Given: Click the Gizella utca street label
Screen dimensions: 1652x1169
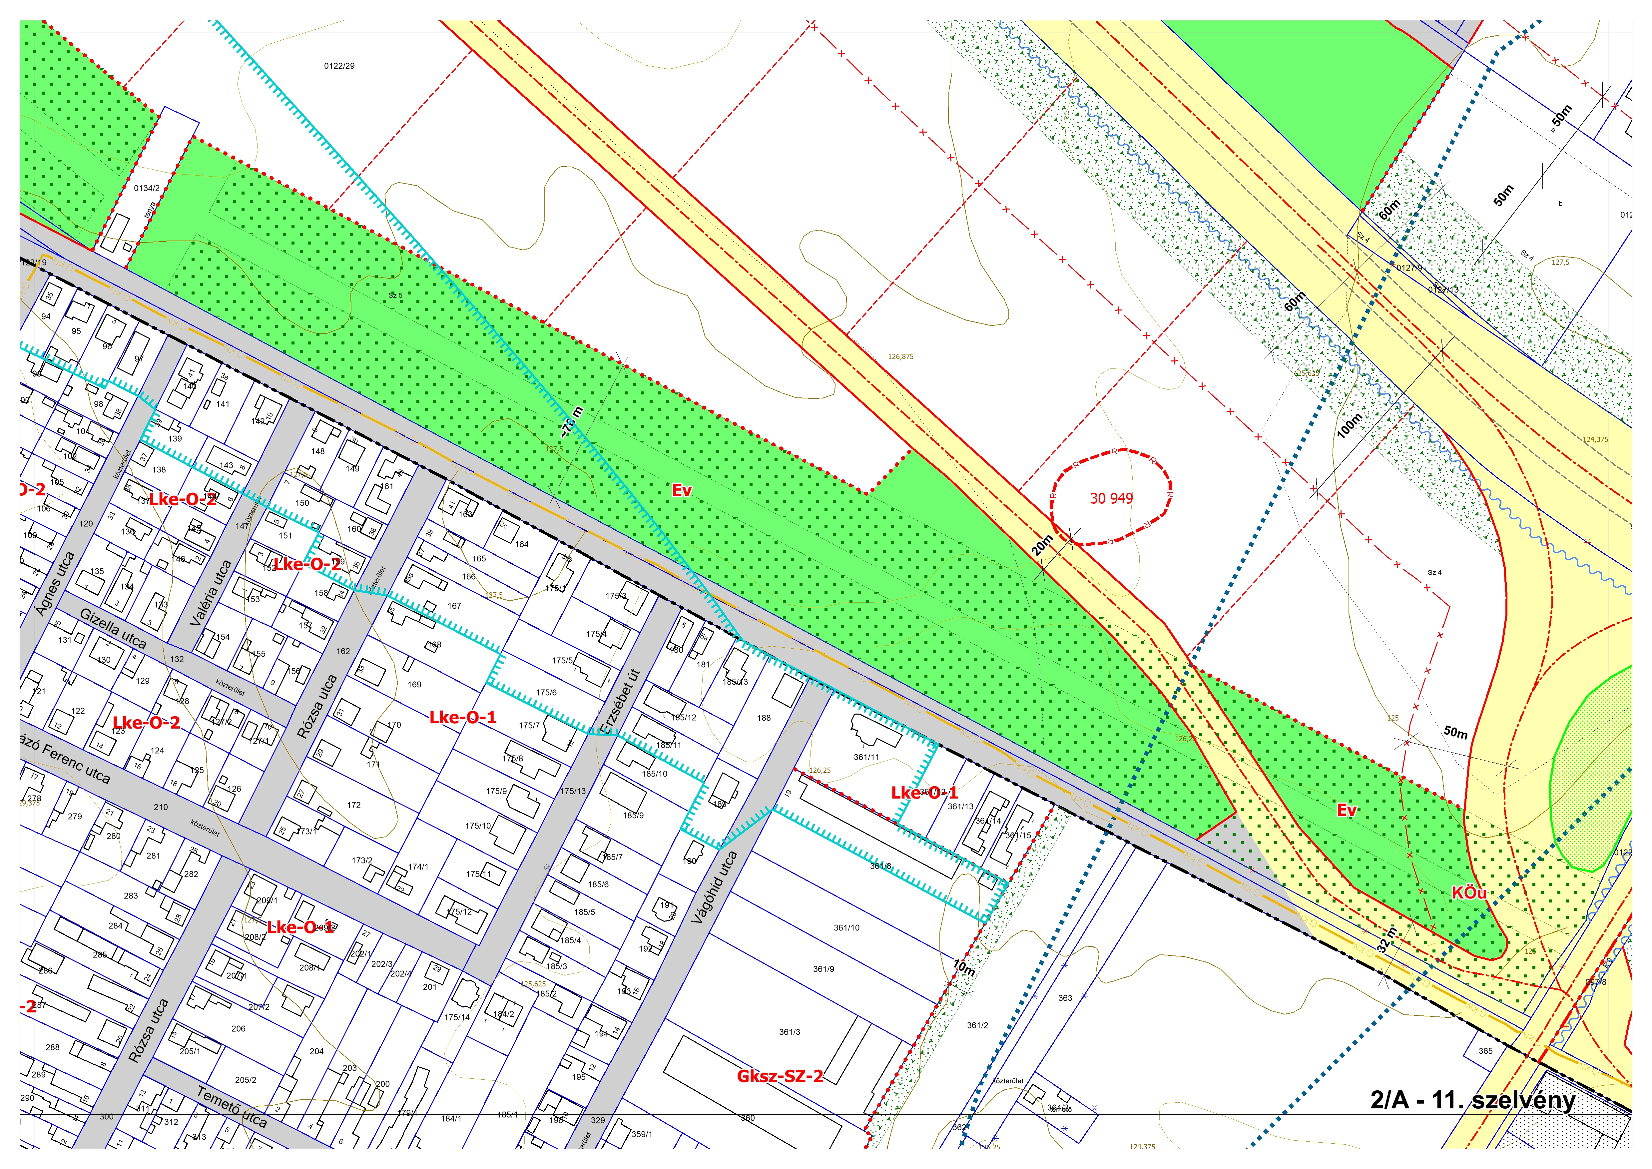Looking at the screenshot, I should [113, 628].
